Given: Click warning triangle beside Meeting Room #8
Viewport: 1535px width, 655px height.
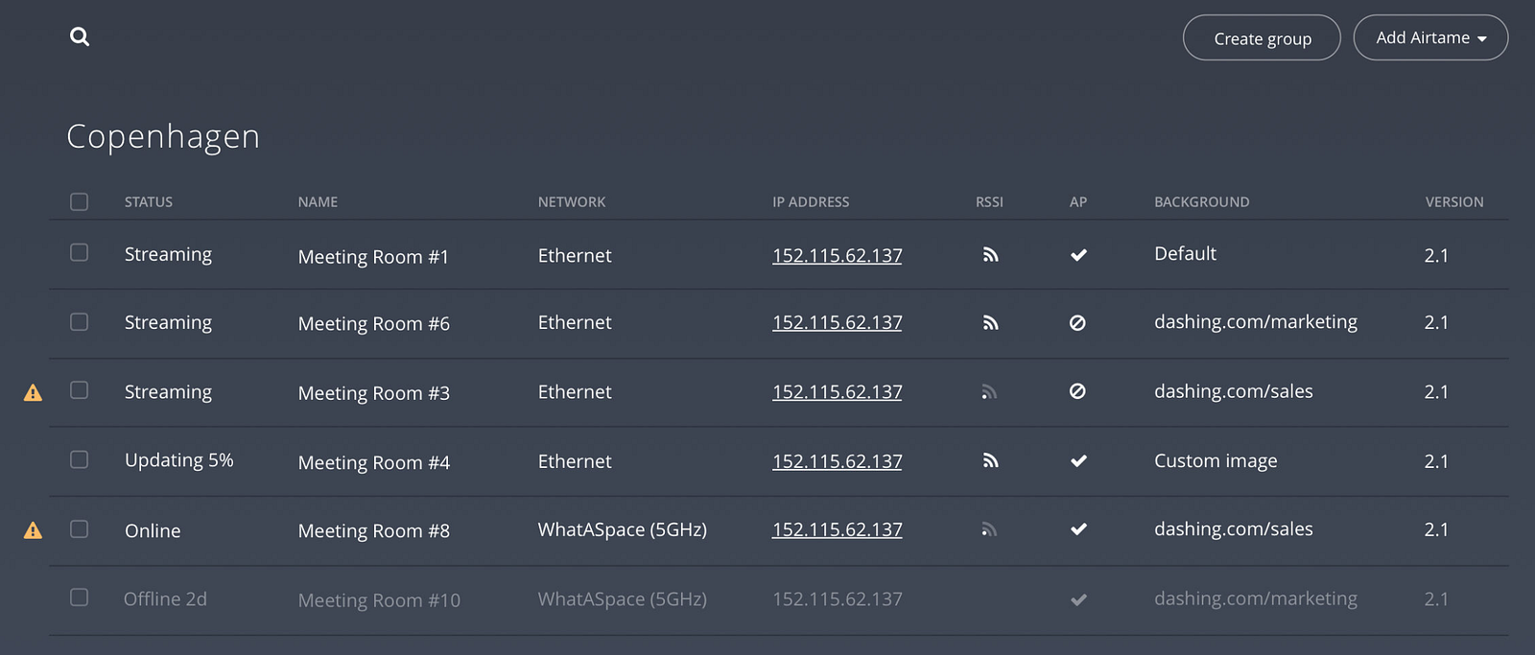Looking at the screenshot, I should coord(33,530).
